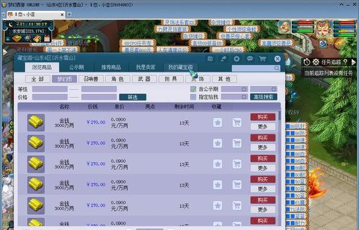Favorite the fifth listing with its star
The width and height of the screenshot is (359, 230).
pos(217,205)
